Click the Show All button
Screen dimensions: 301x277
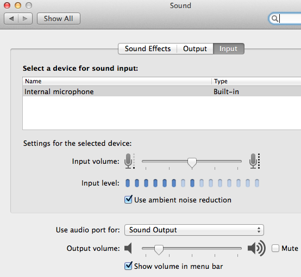pos(58,19)
